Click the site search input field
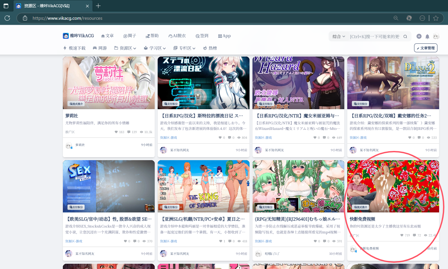Viewport: 448px width, 269px height. pyautogui.click(x=375, y=37)
